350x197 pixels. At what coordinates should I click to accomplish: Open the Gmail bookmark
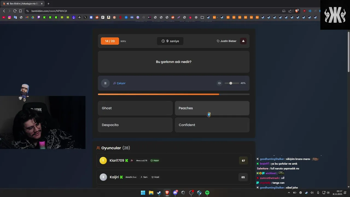pos(27,17)
